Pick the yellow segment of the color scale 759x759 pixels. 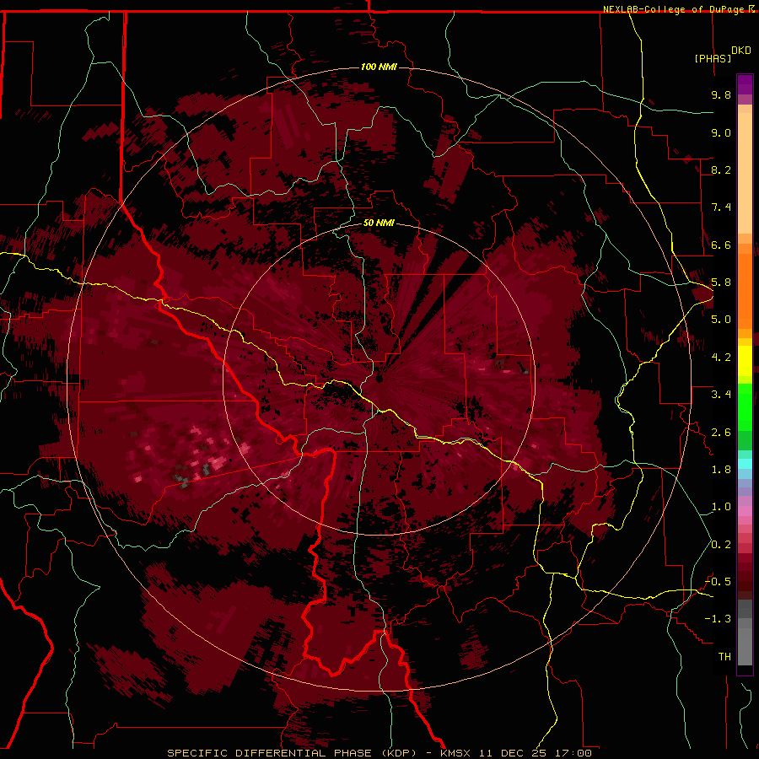(745, 361)
